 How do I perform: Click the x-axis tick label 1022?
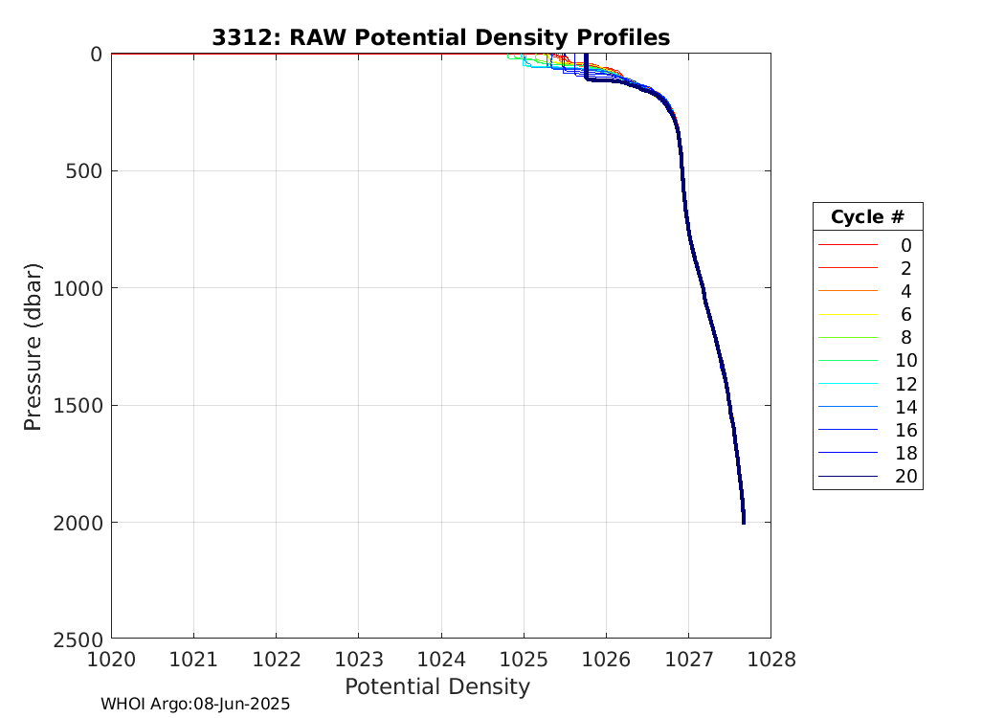[x=277, y=659]
